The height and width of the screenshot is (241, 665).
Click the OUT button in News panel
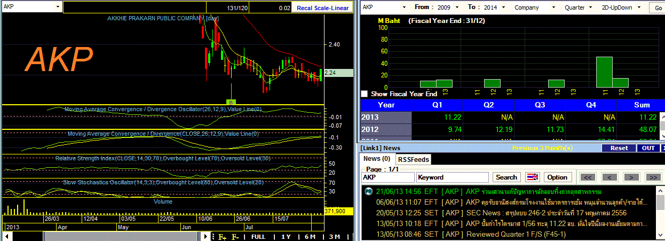(648, 148)
